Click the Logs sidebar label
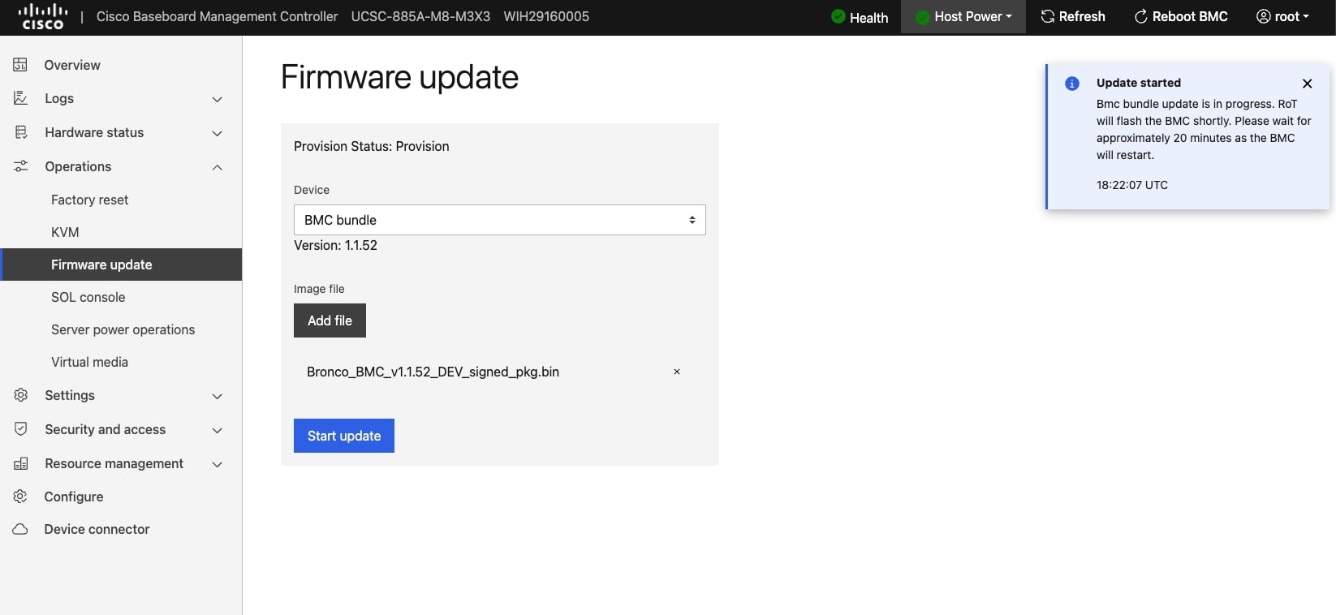Screen dimensions: 1336x615 59,98
